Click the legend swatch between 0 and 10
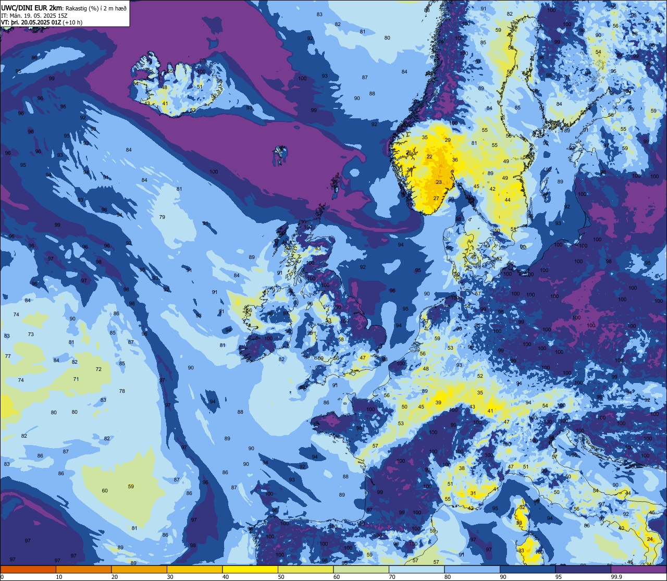 (28, 569)
